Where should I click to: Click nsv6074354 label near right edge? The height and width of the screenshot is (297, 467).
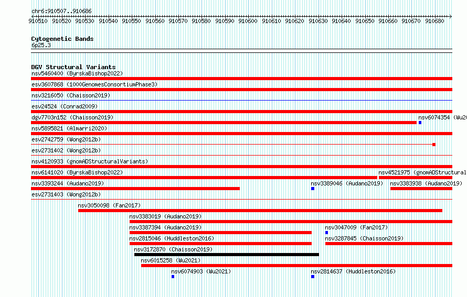[x=442, y=117]
